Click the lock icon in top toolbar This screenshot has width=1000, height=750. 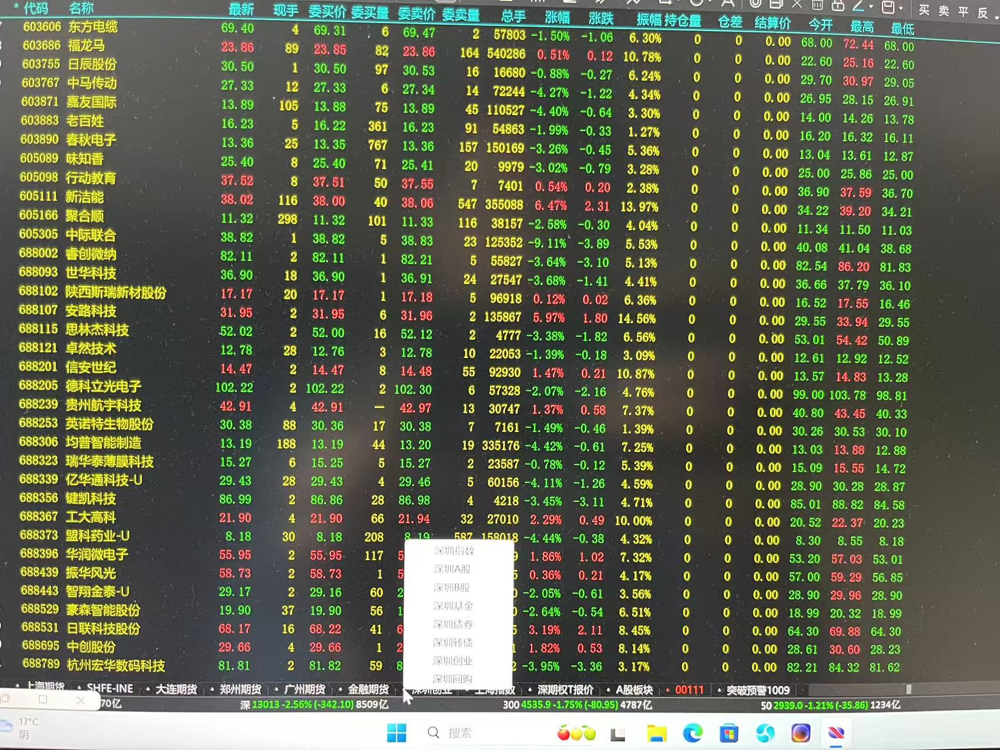838,5
